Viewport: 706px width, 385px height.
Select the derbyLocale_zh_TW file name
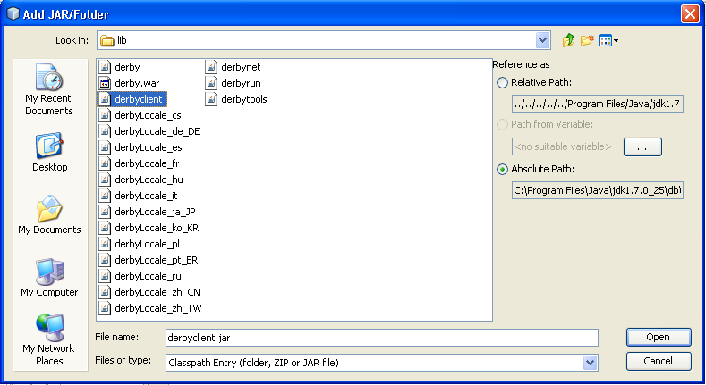158,308
